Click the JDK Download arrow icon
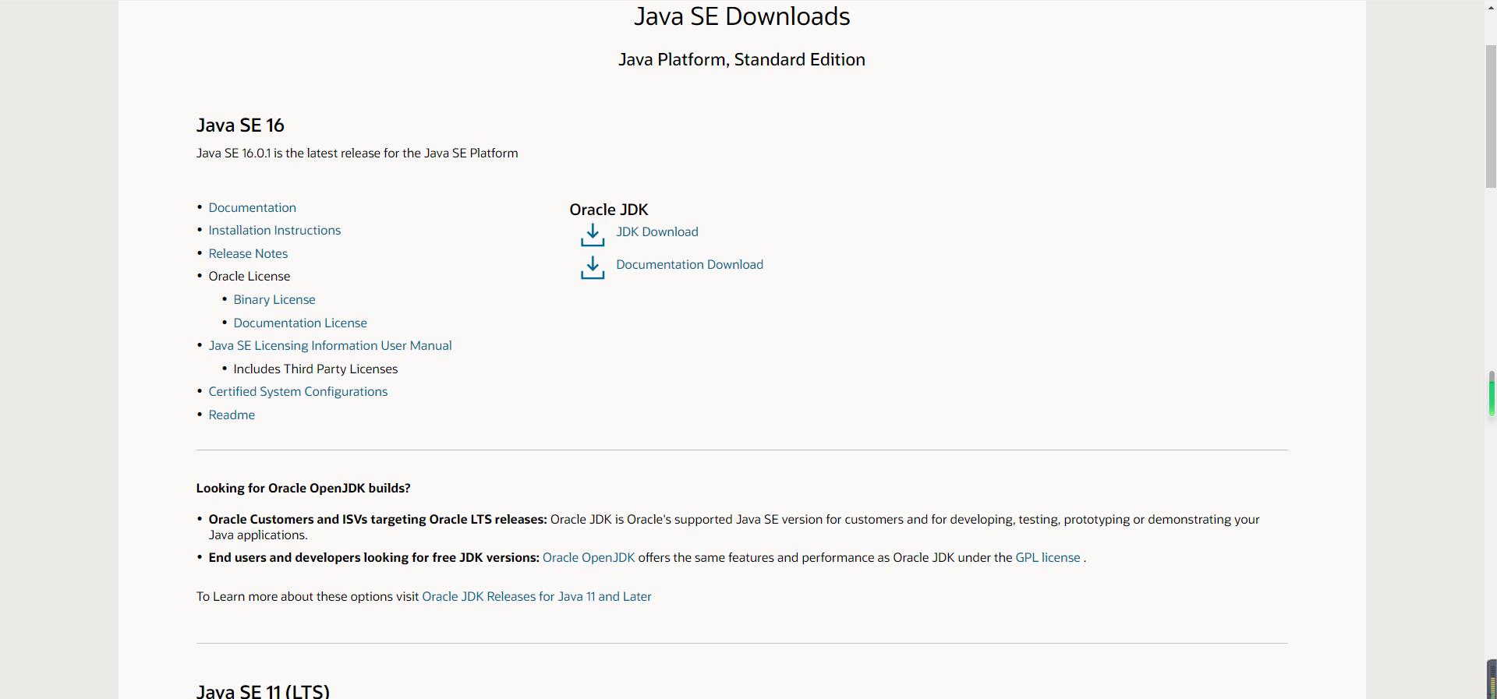1497x699 pixels. pos(593,235)
